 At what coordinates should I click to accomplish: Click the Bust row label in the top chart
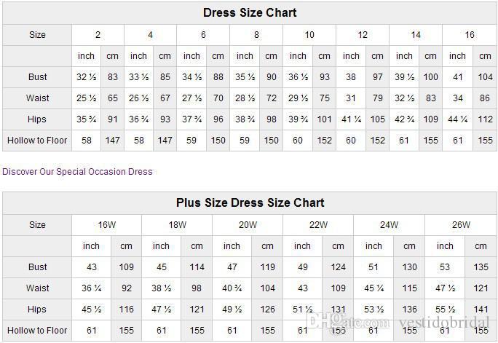click(x=38, y=77)
